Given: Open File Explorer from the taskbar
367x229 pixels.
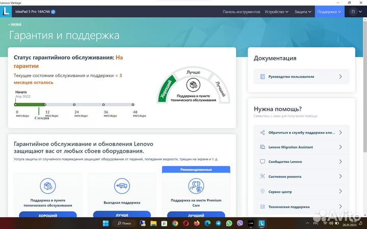Looking at the screenshot, I should (x=153, y=223).
